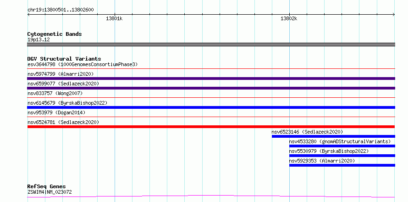The height and width of the screenshot is (202, 408).
Task: Open nsv6523146 (Sedlazeck2020) variant label
Action: [x=307, y=132]
